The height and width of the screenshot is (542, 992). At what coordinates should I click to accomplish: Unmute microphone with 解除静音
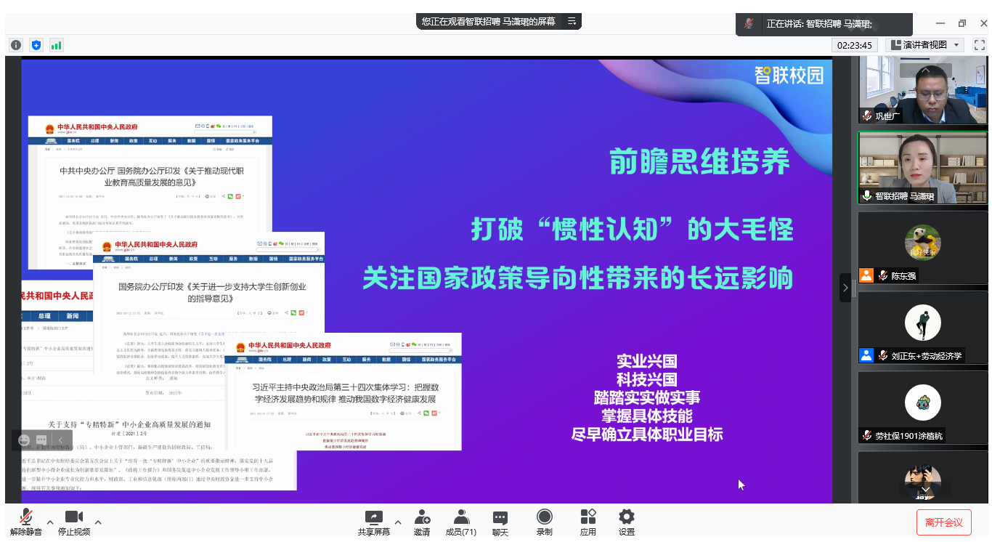tap(26, 522)
